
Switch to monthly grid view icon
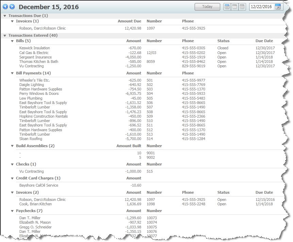tap(242, 7)
